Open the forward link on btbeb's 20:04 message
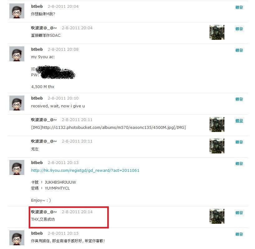Viewport: 255px width, 249px height. [x=239, y=7]
